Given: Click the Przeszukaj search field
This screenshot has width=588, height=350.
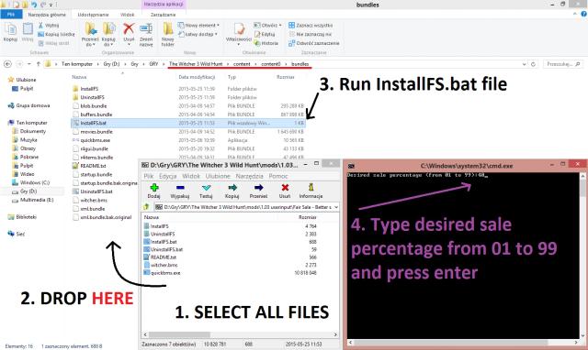Looking at the screenshot, I should click(x=563, y=64).
